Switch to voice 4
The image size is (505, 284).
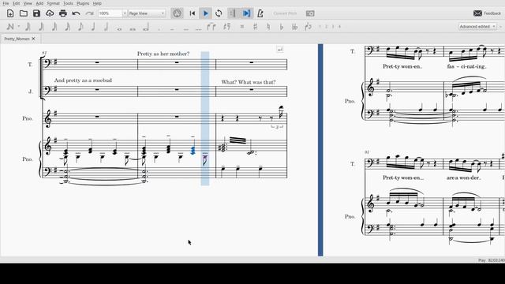(339, 27)
